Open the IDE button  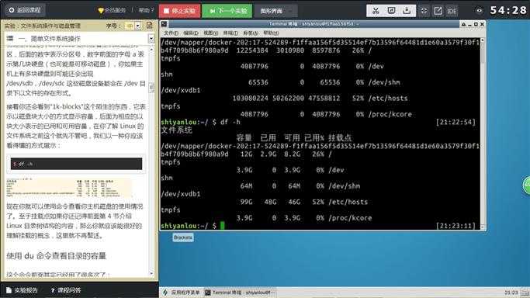[x=452, y=11]
